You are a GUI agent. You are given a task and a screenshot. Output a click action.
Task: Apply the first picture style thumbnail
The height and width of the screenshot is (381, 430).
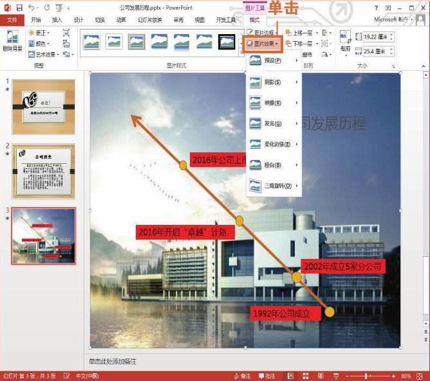pos(91,42)
